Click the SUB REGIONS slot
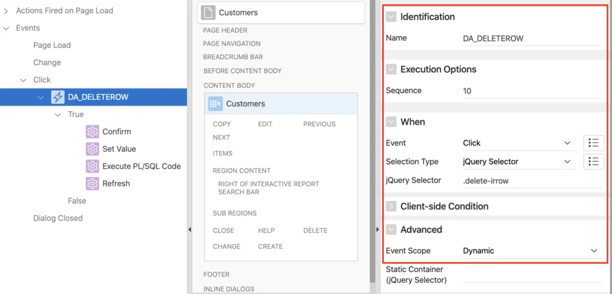Viewport: 612px width, 294px height. pyautogui.click(x=234, y=213)
